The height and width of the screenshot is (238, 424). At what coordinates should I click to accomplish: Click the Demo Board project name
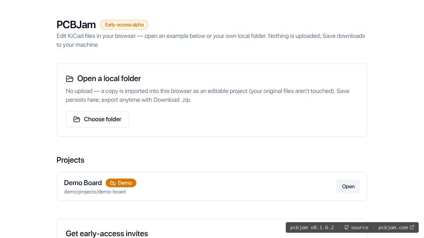83,182
